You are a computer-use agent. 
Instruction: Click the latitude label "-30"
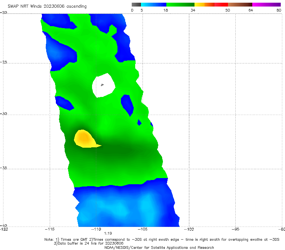3,113
